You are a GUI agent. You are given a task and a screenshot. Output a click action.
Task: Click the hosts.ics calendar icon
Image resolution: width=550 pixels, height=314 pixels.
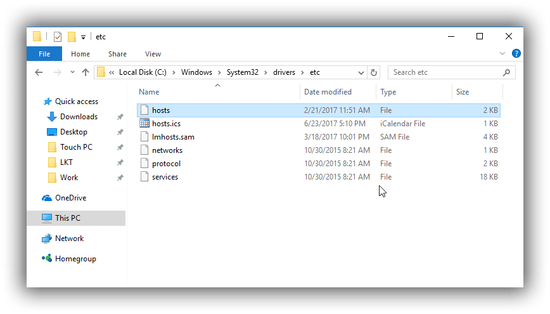tap(144, 123)
